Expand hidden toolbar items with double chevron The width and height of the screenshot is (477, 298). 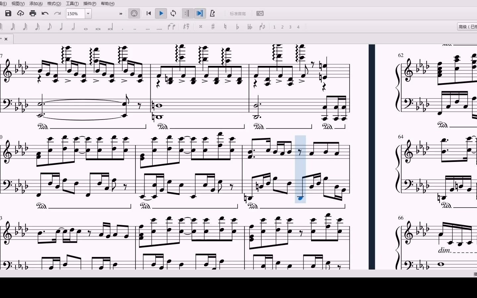(x=121, y=14)
